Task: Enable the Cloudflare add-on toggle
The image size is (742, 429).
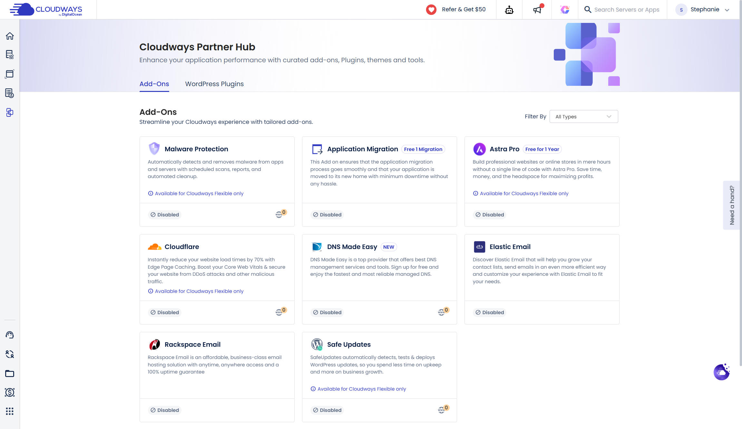Action: 164,312
